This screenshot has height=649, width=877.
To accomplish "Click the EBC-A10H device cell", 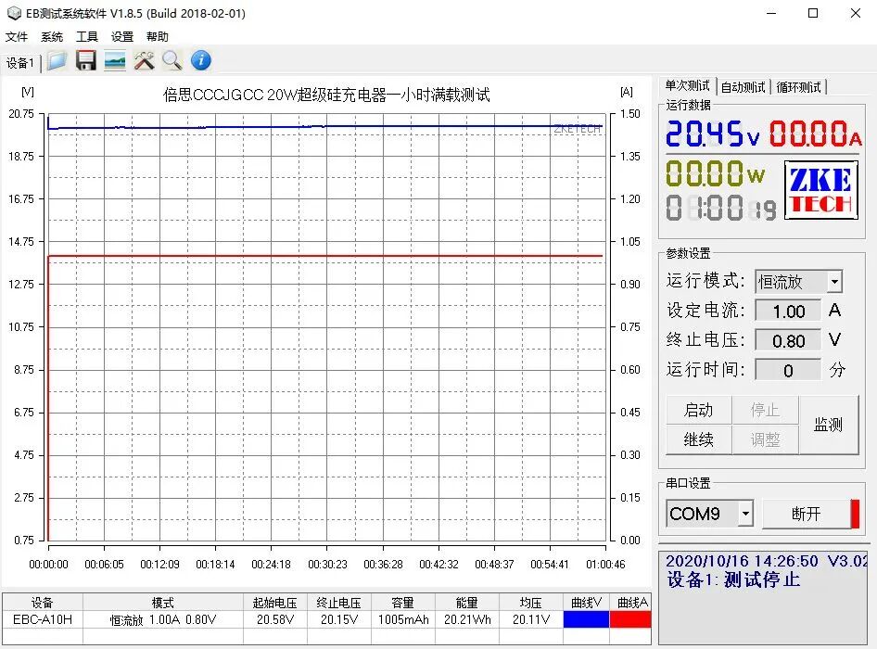I will [43, 620].
